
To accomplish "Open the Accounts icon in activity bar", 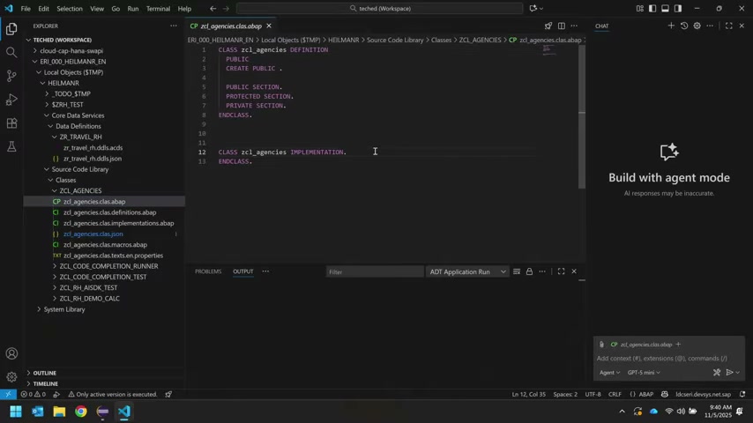I will [11, 354].
